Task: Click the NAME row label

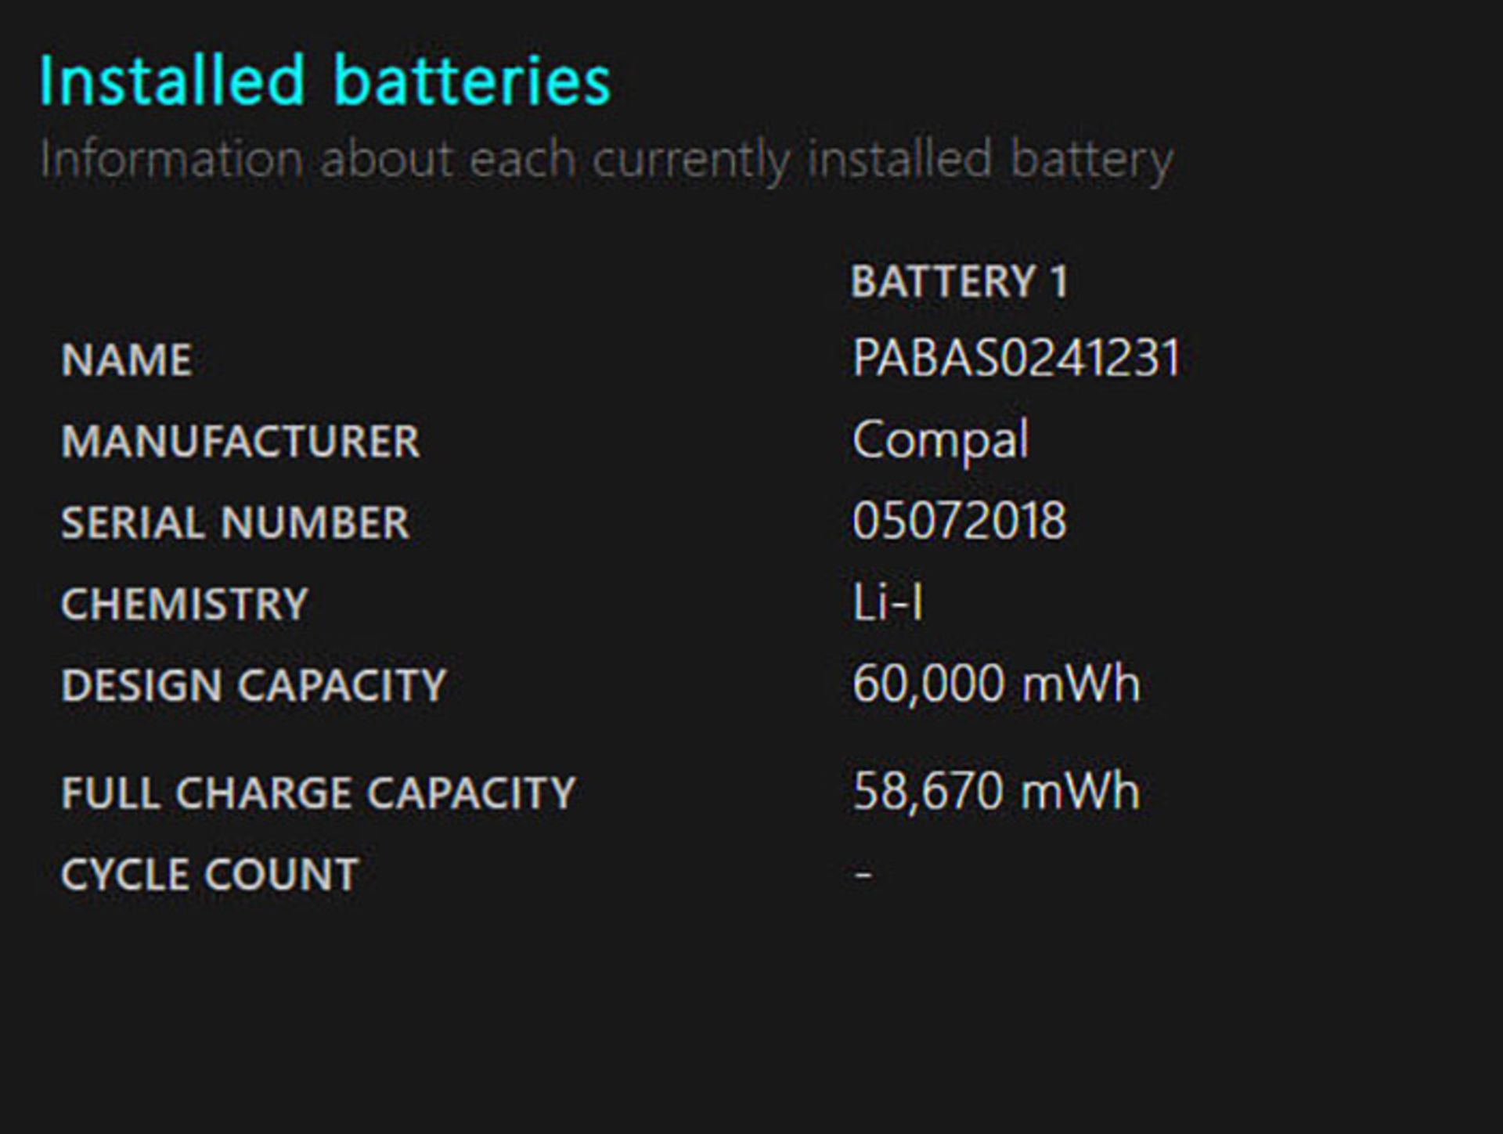Action: tap(126, 360)
